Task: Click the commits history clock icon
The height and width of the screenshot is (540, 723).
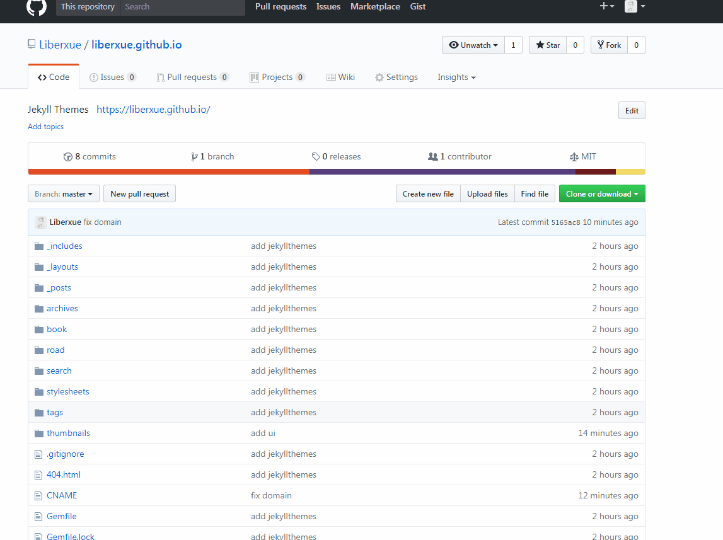Action: pyautogui.click(x=68, y=157)
